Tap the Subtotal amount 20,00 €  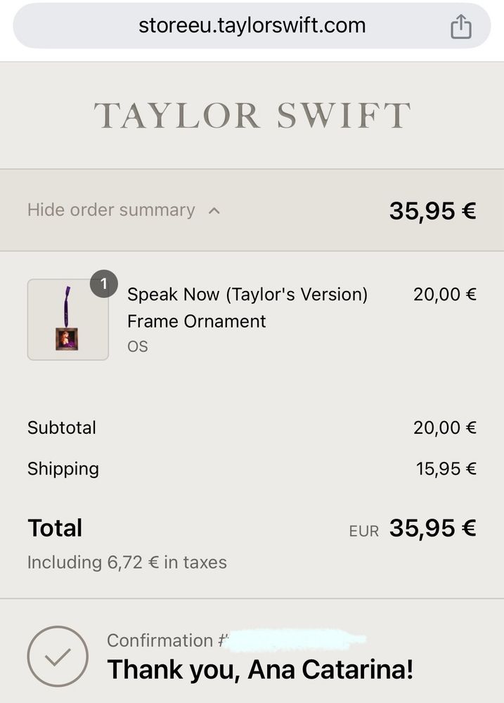(x=444, y=427)
